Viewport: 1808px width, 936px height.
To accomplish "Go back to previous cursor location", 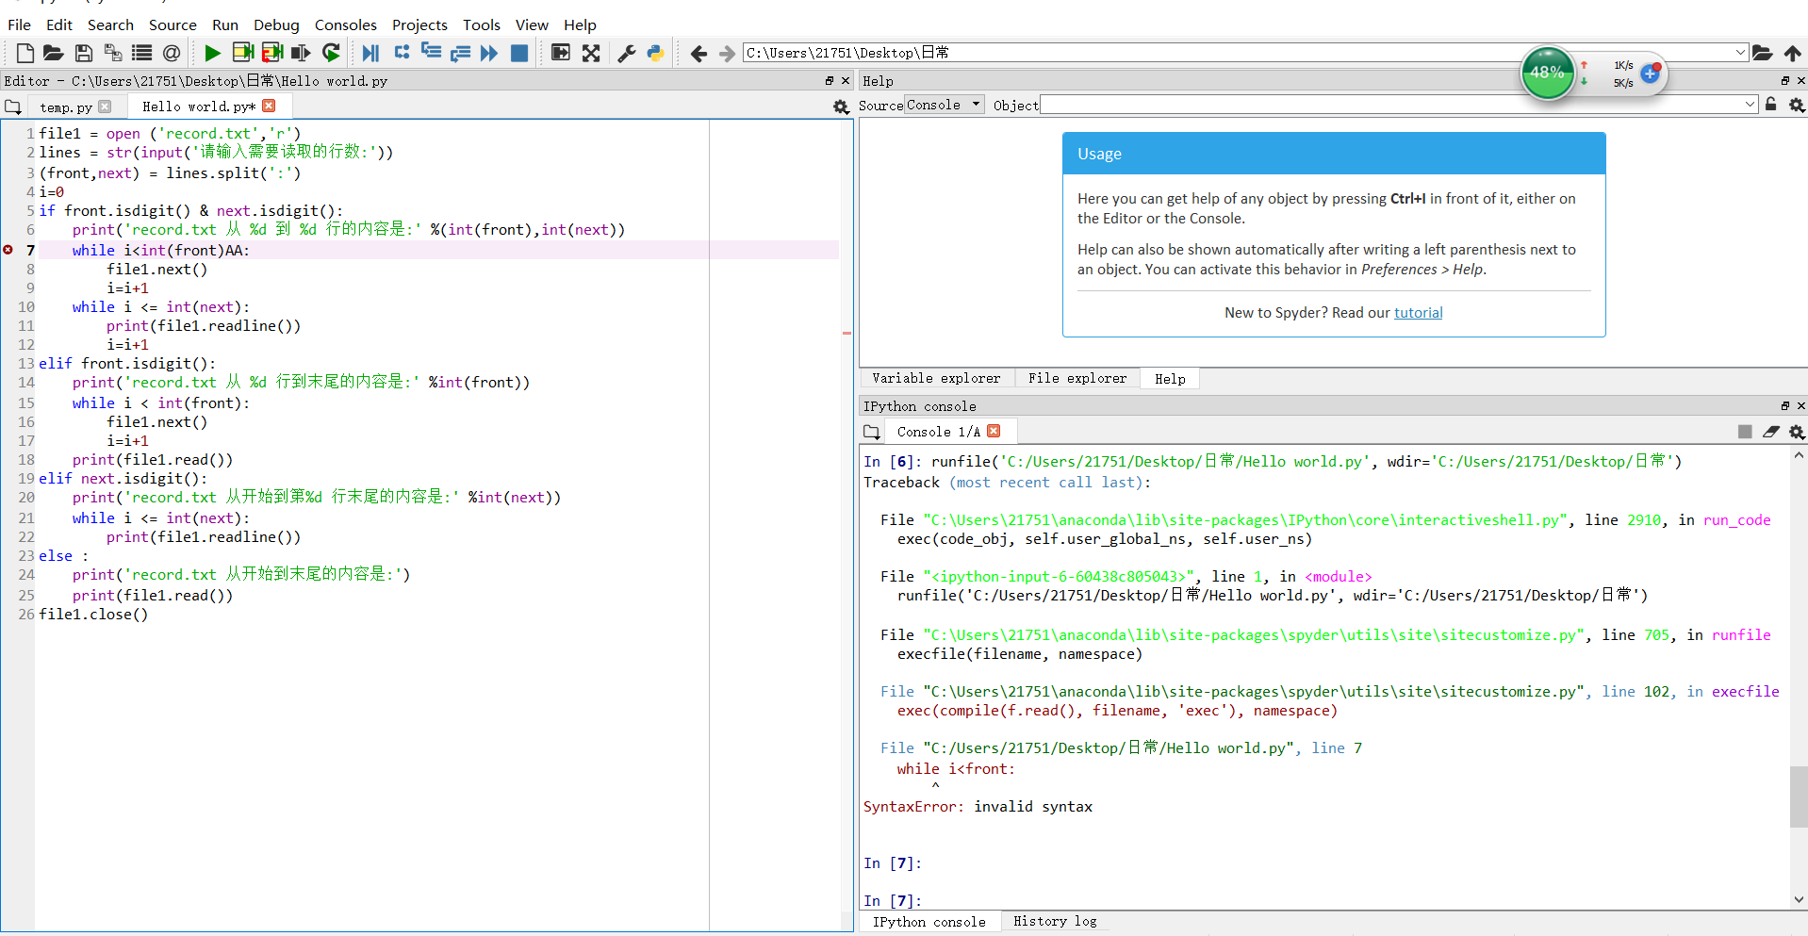I will coord(699,53).
